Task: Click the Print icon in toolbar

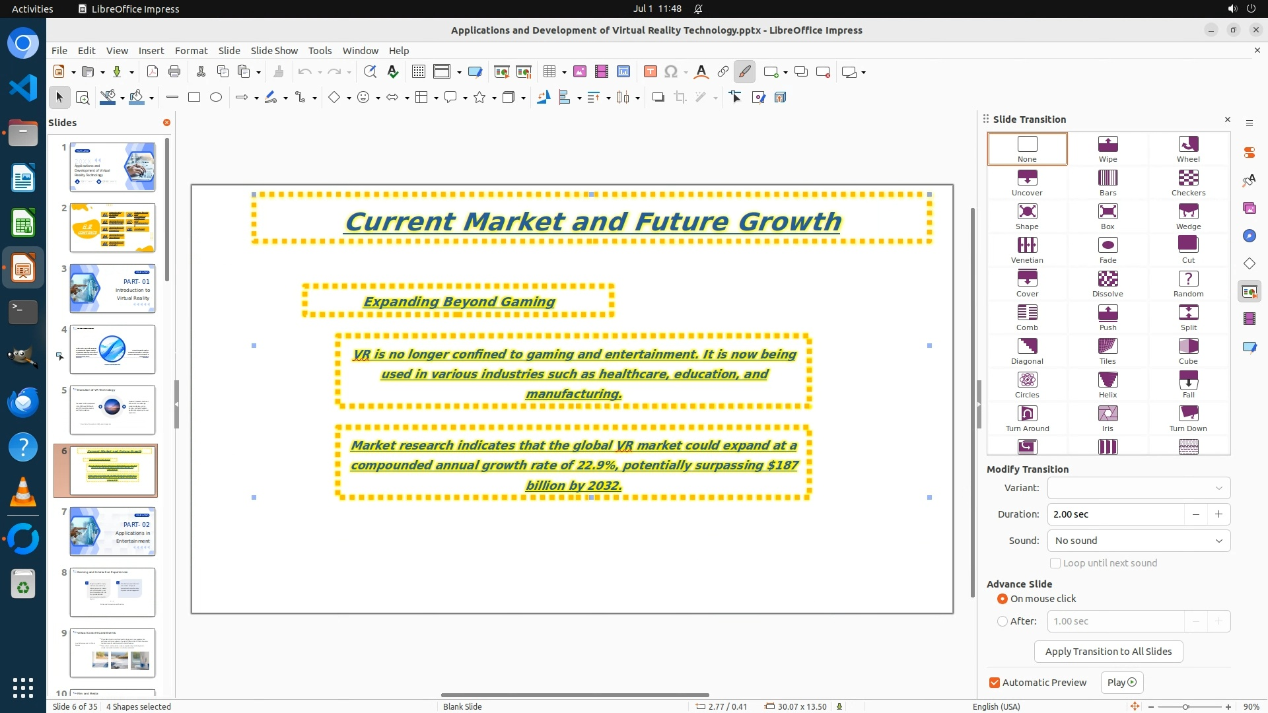Action: tap(174, 72)
